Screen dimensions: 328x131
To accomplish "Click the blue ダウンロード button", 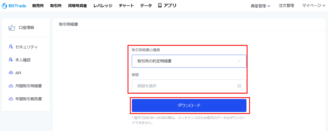I will (189, 105).
